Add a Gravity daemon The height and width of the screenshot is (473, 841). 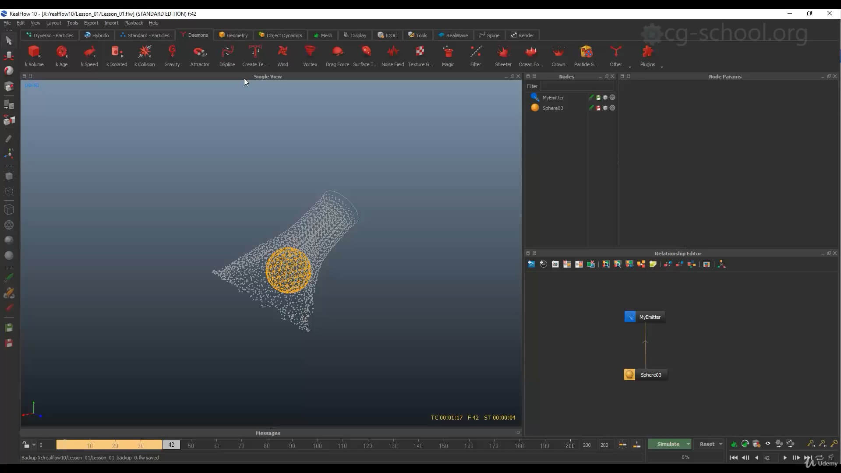pos(172,56)
